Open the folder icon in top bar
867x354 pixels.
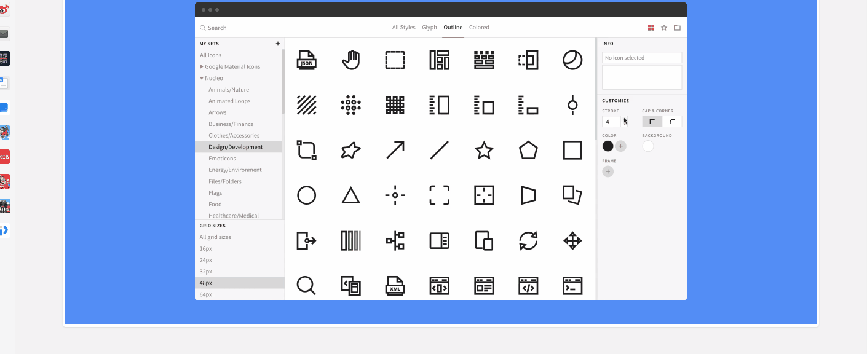click(x=677, y=28)
